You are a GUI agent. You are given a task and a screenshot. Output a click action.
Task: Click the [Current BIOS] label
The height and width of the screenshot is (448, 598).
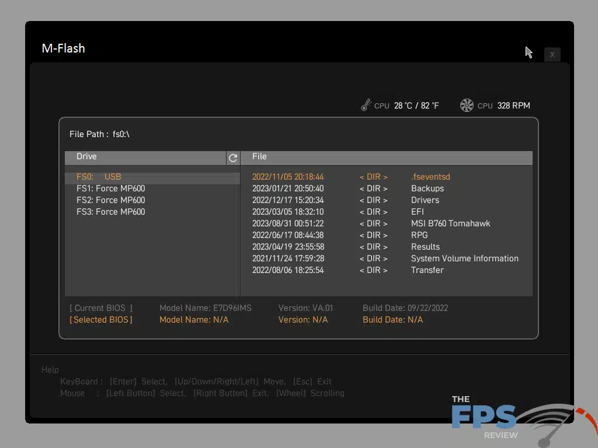coord(101,308)
